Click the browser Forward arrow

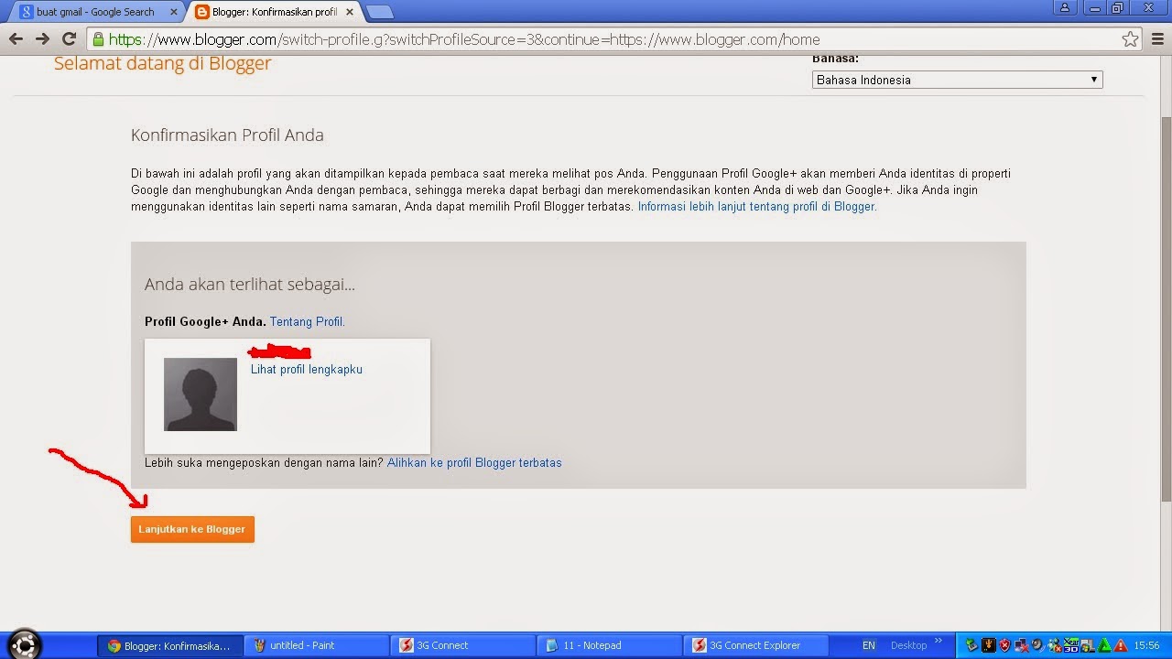pyautogui.click(x=42, y=39)
